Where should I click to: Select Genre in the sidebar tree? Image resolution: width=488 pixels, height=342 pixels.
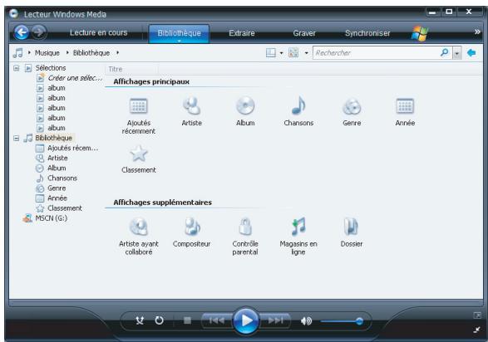tap(57, 188)
